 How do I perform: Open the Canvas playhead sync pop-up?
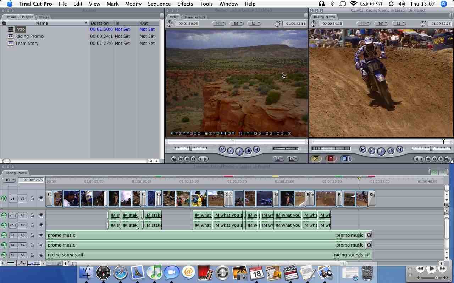coord(381,23)
